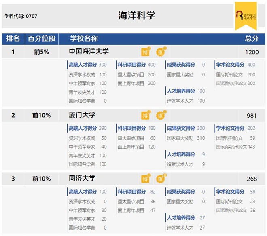Image resolution: width=267 pixels, height=236 pixels.
Task: Click 成果获奖得分 0 under 中国海洋大学
Action: click(186, 65)
